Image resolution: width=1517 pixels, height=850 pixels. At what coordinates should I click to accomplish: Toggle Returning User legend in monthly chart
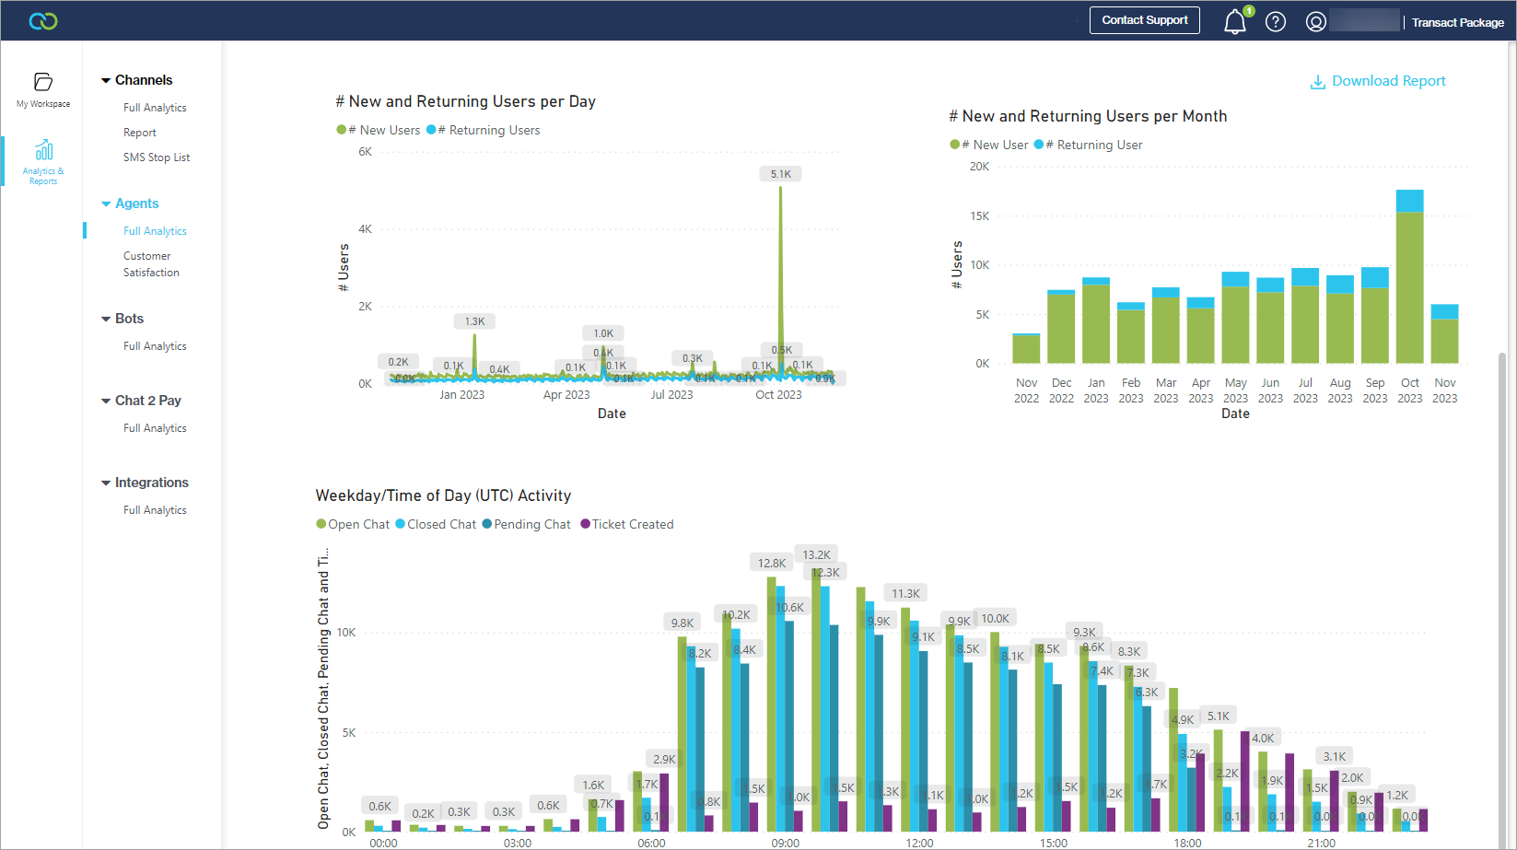tap(1091, 145)
